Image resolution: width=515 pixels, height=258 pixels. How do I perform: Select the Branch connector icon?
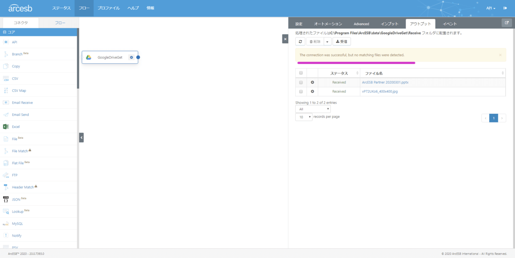pyautogui.click(x=6, y=54)
